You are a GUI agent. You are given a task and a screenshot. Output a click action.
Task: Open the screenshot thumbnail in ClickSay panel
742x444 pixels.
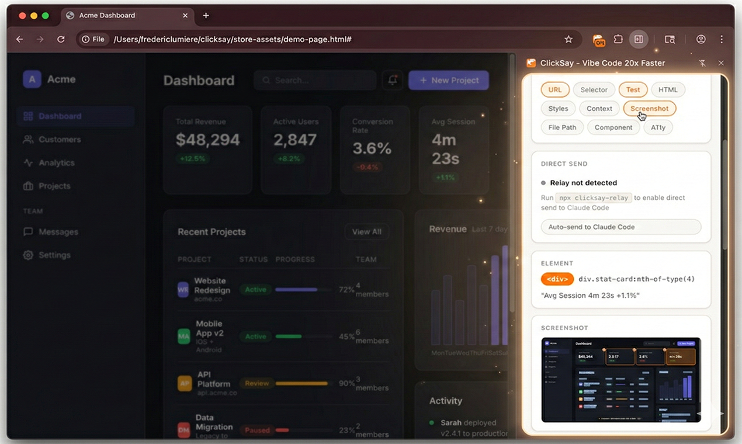(621, 380)
